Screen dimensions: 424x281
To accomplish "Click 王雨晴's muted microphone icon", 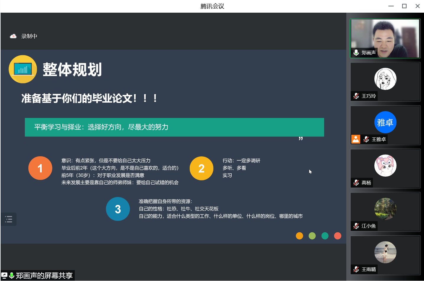I will tap(356, 269).
